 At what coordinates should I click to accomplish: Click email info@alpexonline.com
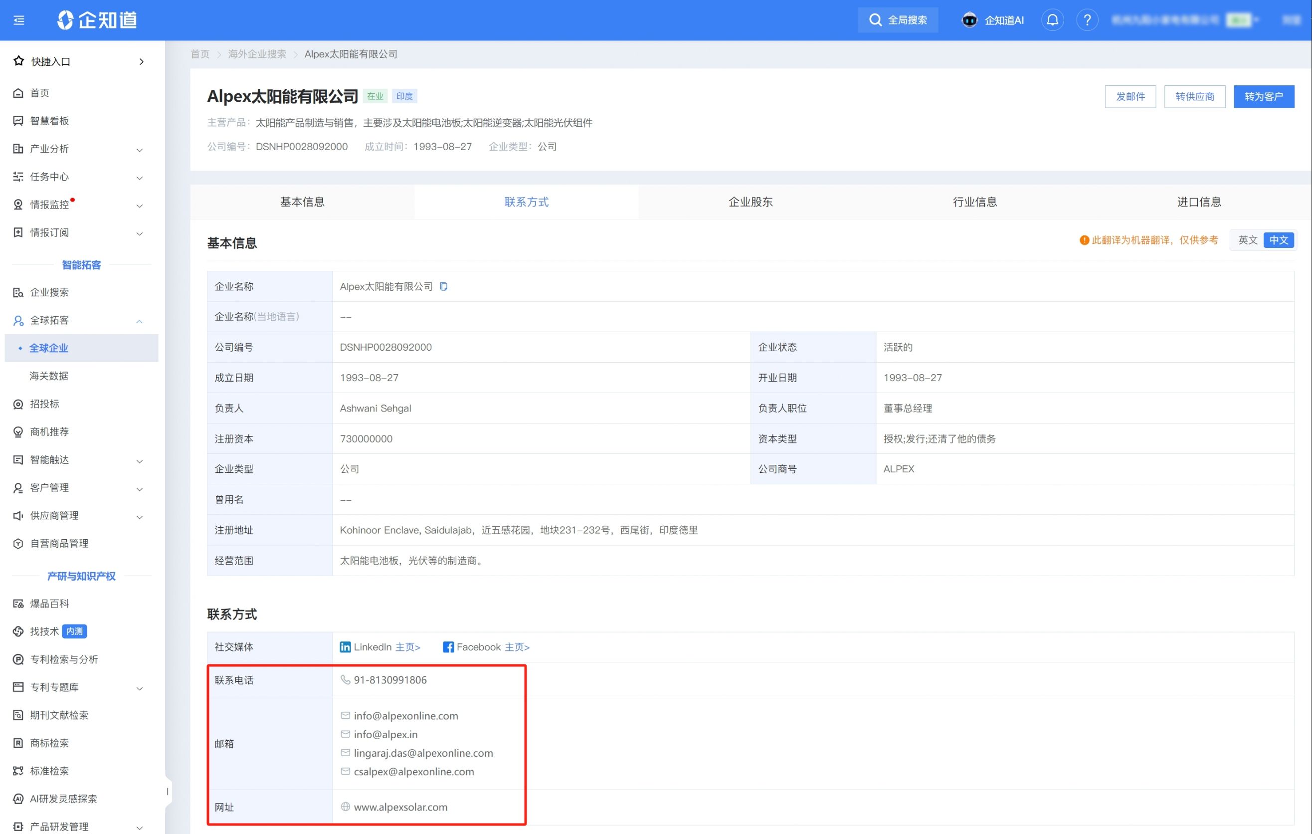tap(406, 716)
